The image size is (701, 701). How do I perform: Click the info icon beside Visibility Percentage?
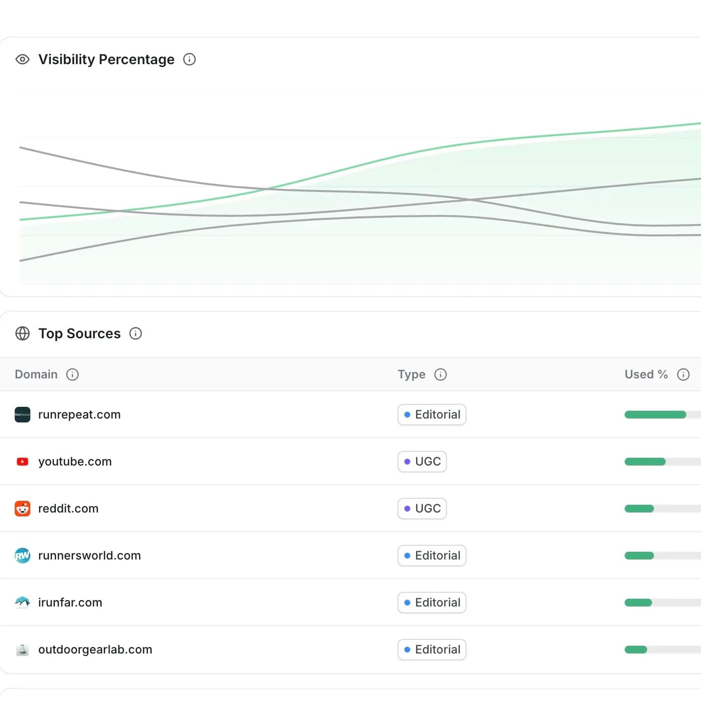[189, 59]
